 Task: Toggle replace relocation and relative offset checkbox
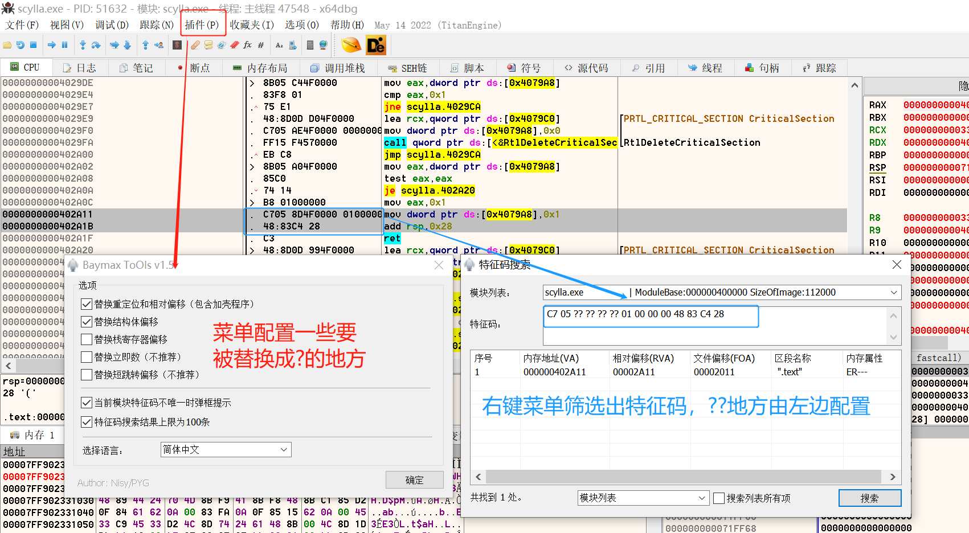pyautogui.click(x=87, y=304)
